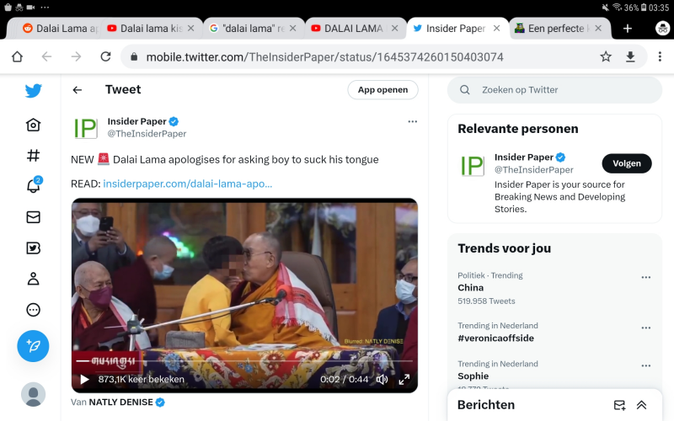Screen dimensions: 674x421
Task: Expand the Berichten drawer
Action: coord(641,405)
